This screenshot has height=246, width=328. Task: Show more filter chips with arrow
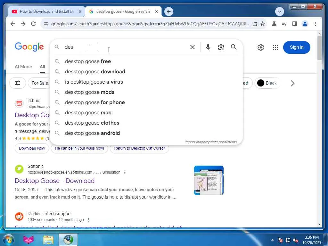pos(293,83)
